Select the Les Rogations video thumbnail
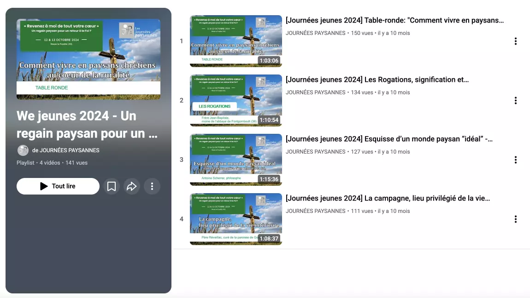This screenshot has width=530, height=298. click(x=236, y=100)
